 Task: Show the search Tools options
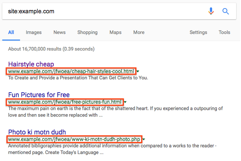coord(225,32)
